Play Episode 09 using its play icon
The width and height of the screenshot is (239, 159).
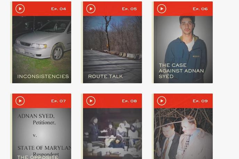[x=162, y=101]
